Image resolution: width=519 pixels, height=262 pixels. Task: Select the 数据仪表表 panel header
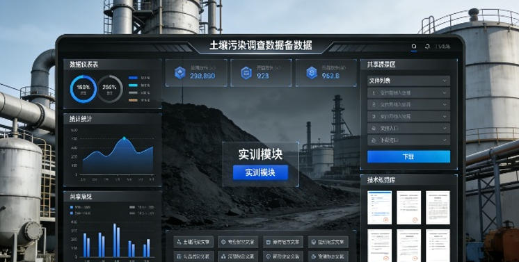coord(112,65)
